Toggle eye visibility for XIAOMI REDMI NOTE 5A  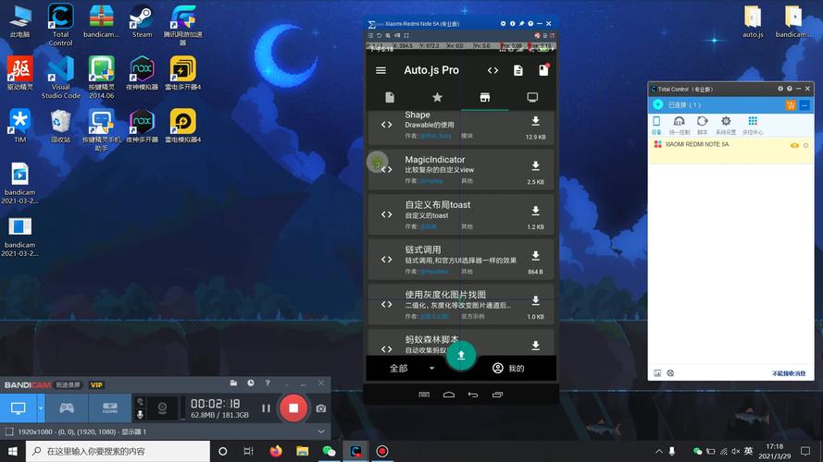pyautogui.click(x=794, y=146)
